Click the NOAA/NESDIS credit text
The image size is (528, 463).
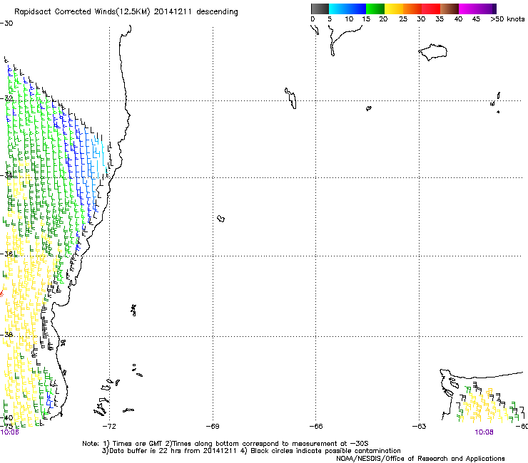coord(420,459)
